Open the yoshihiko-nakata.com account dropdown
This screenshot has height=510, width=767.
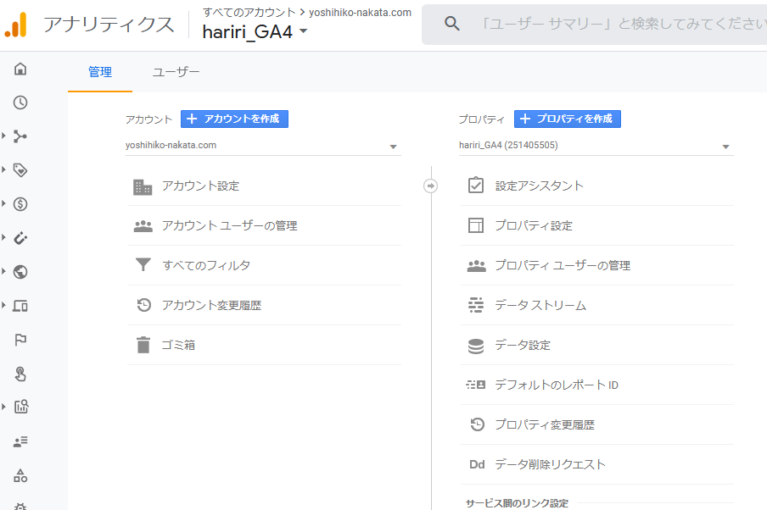[x=263, y=146]
